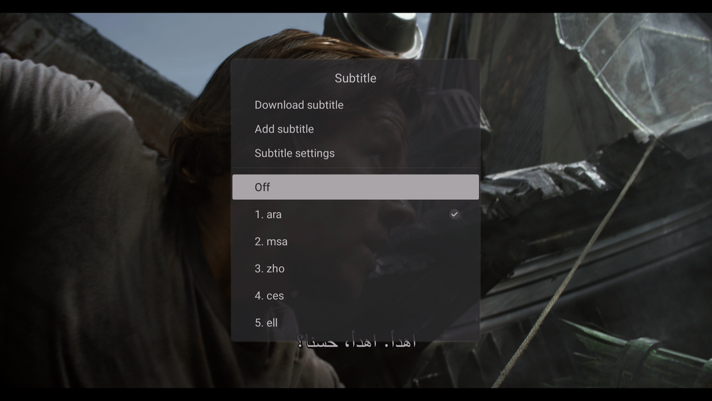Select subtitle track 1. ara
712x401 pixels.
point(355,215)
